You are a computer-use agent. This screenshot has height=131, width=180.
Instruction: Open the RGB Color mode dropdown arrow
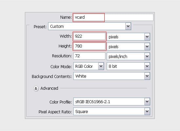pos(101,66)
